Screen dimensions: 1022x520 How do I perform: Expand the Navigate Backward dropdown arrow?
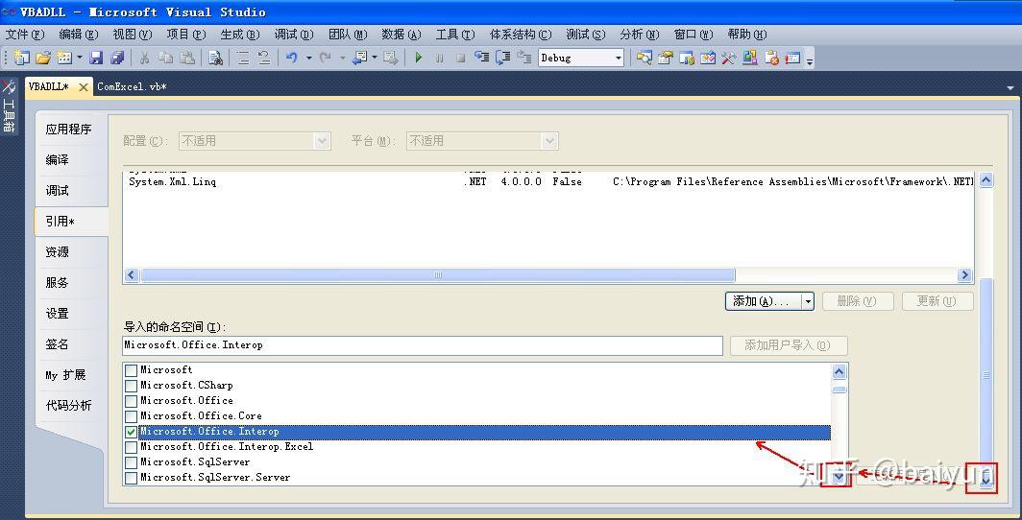coord(375,58)
